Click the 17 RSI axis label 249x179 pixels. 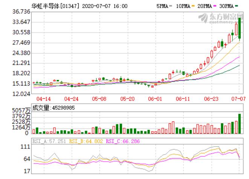point(27,171)
